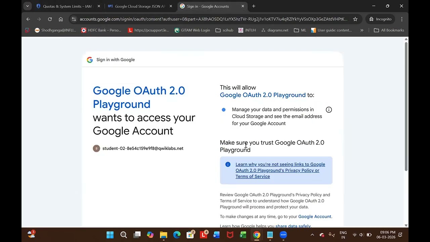The width and height of the screenshot is (430, 242).
Task: Click the Google logo in the sign-in header
Action: point(90,60)
